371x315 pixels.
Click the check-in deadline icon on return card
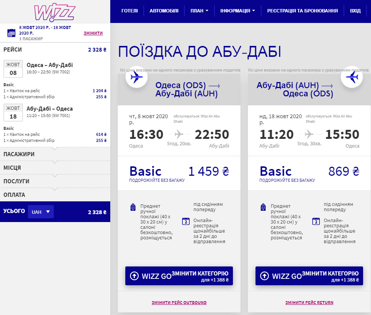(315, 222)
